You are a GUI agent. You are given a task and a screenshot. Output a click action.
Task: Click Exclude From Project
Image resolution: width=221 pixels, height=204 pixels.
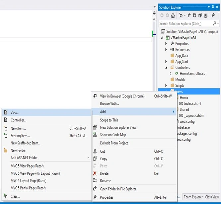(134, 143)
